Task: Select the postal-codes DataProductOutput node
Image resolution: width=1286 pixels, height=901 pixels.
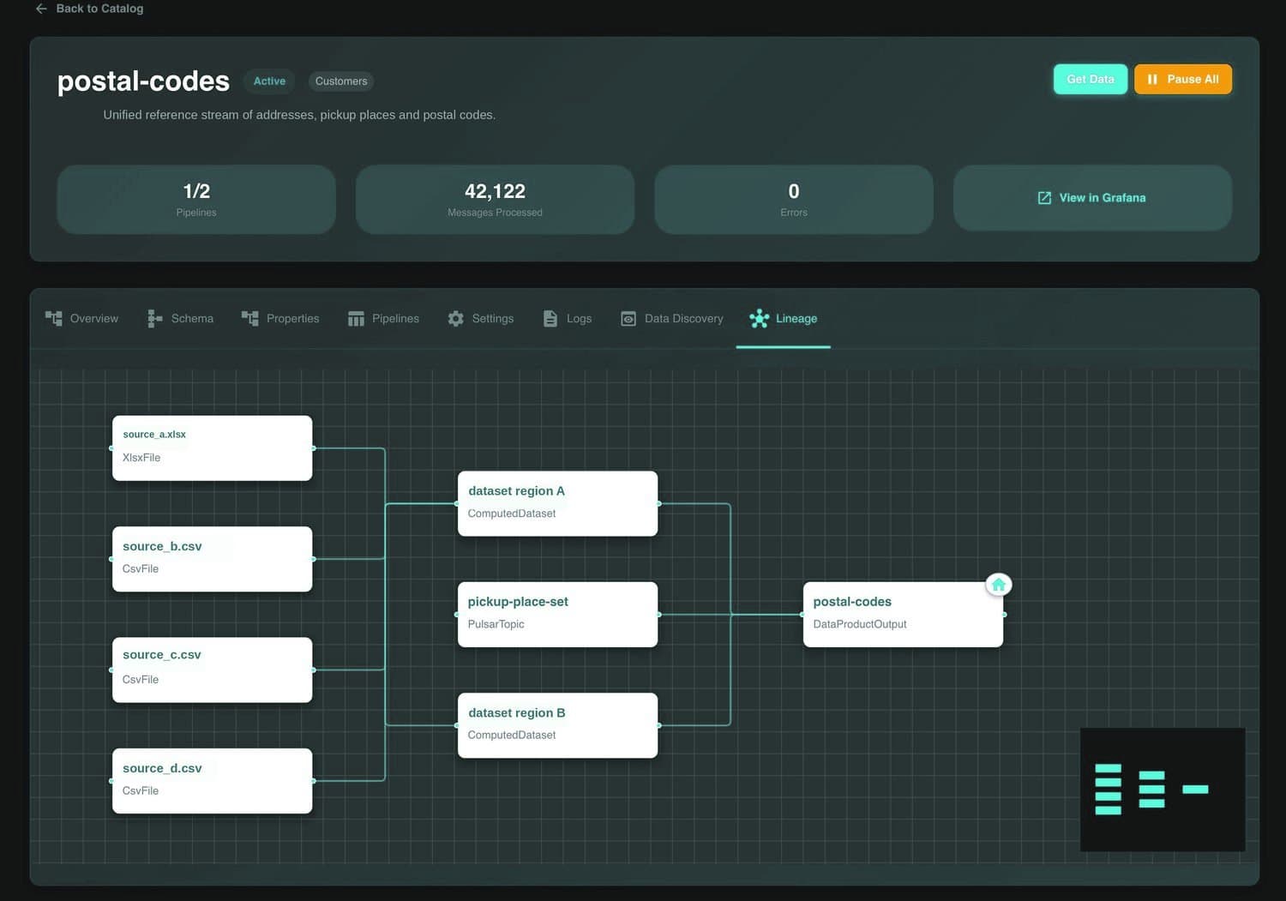Action: [903, 615]
